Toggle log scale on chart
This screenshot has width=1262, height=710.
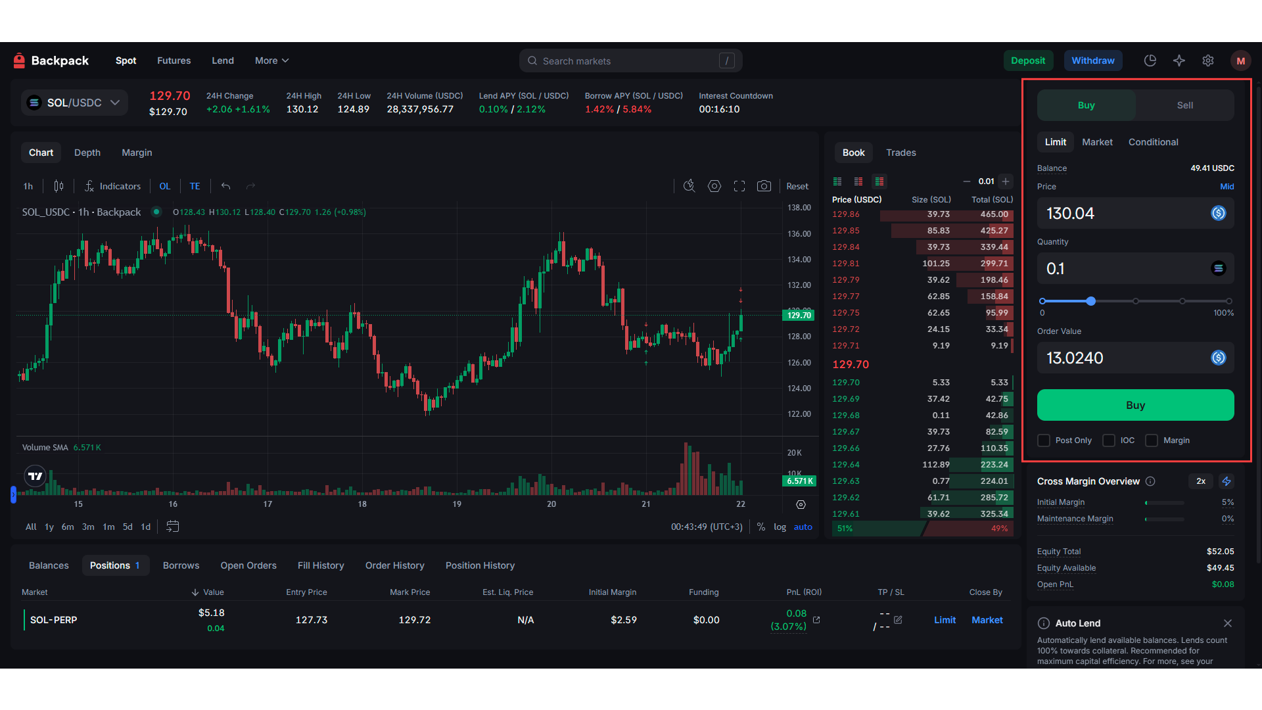tap(780, 527)
